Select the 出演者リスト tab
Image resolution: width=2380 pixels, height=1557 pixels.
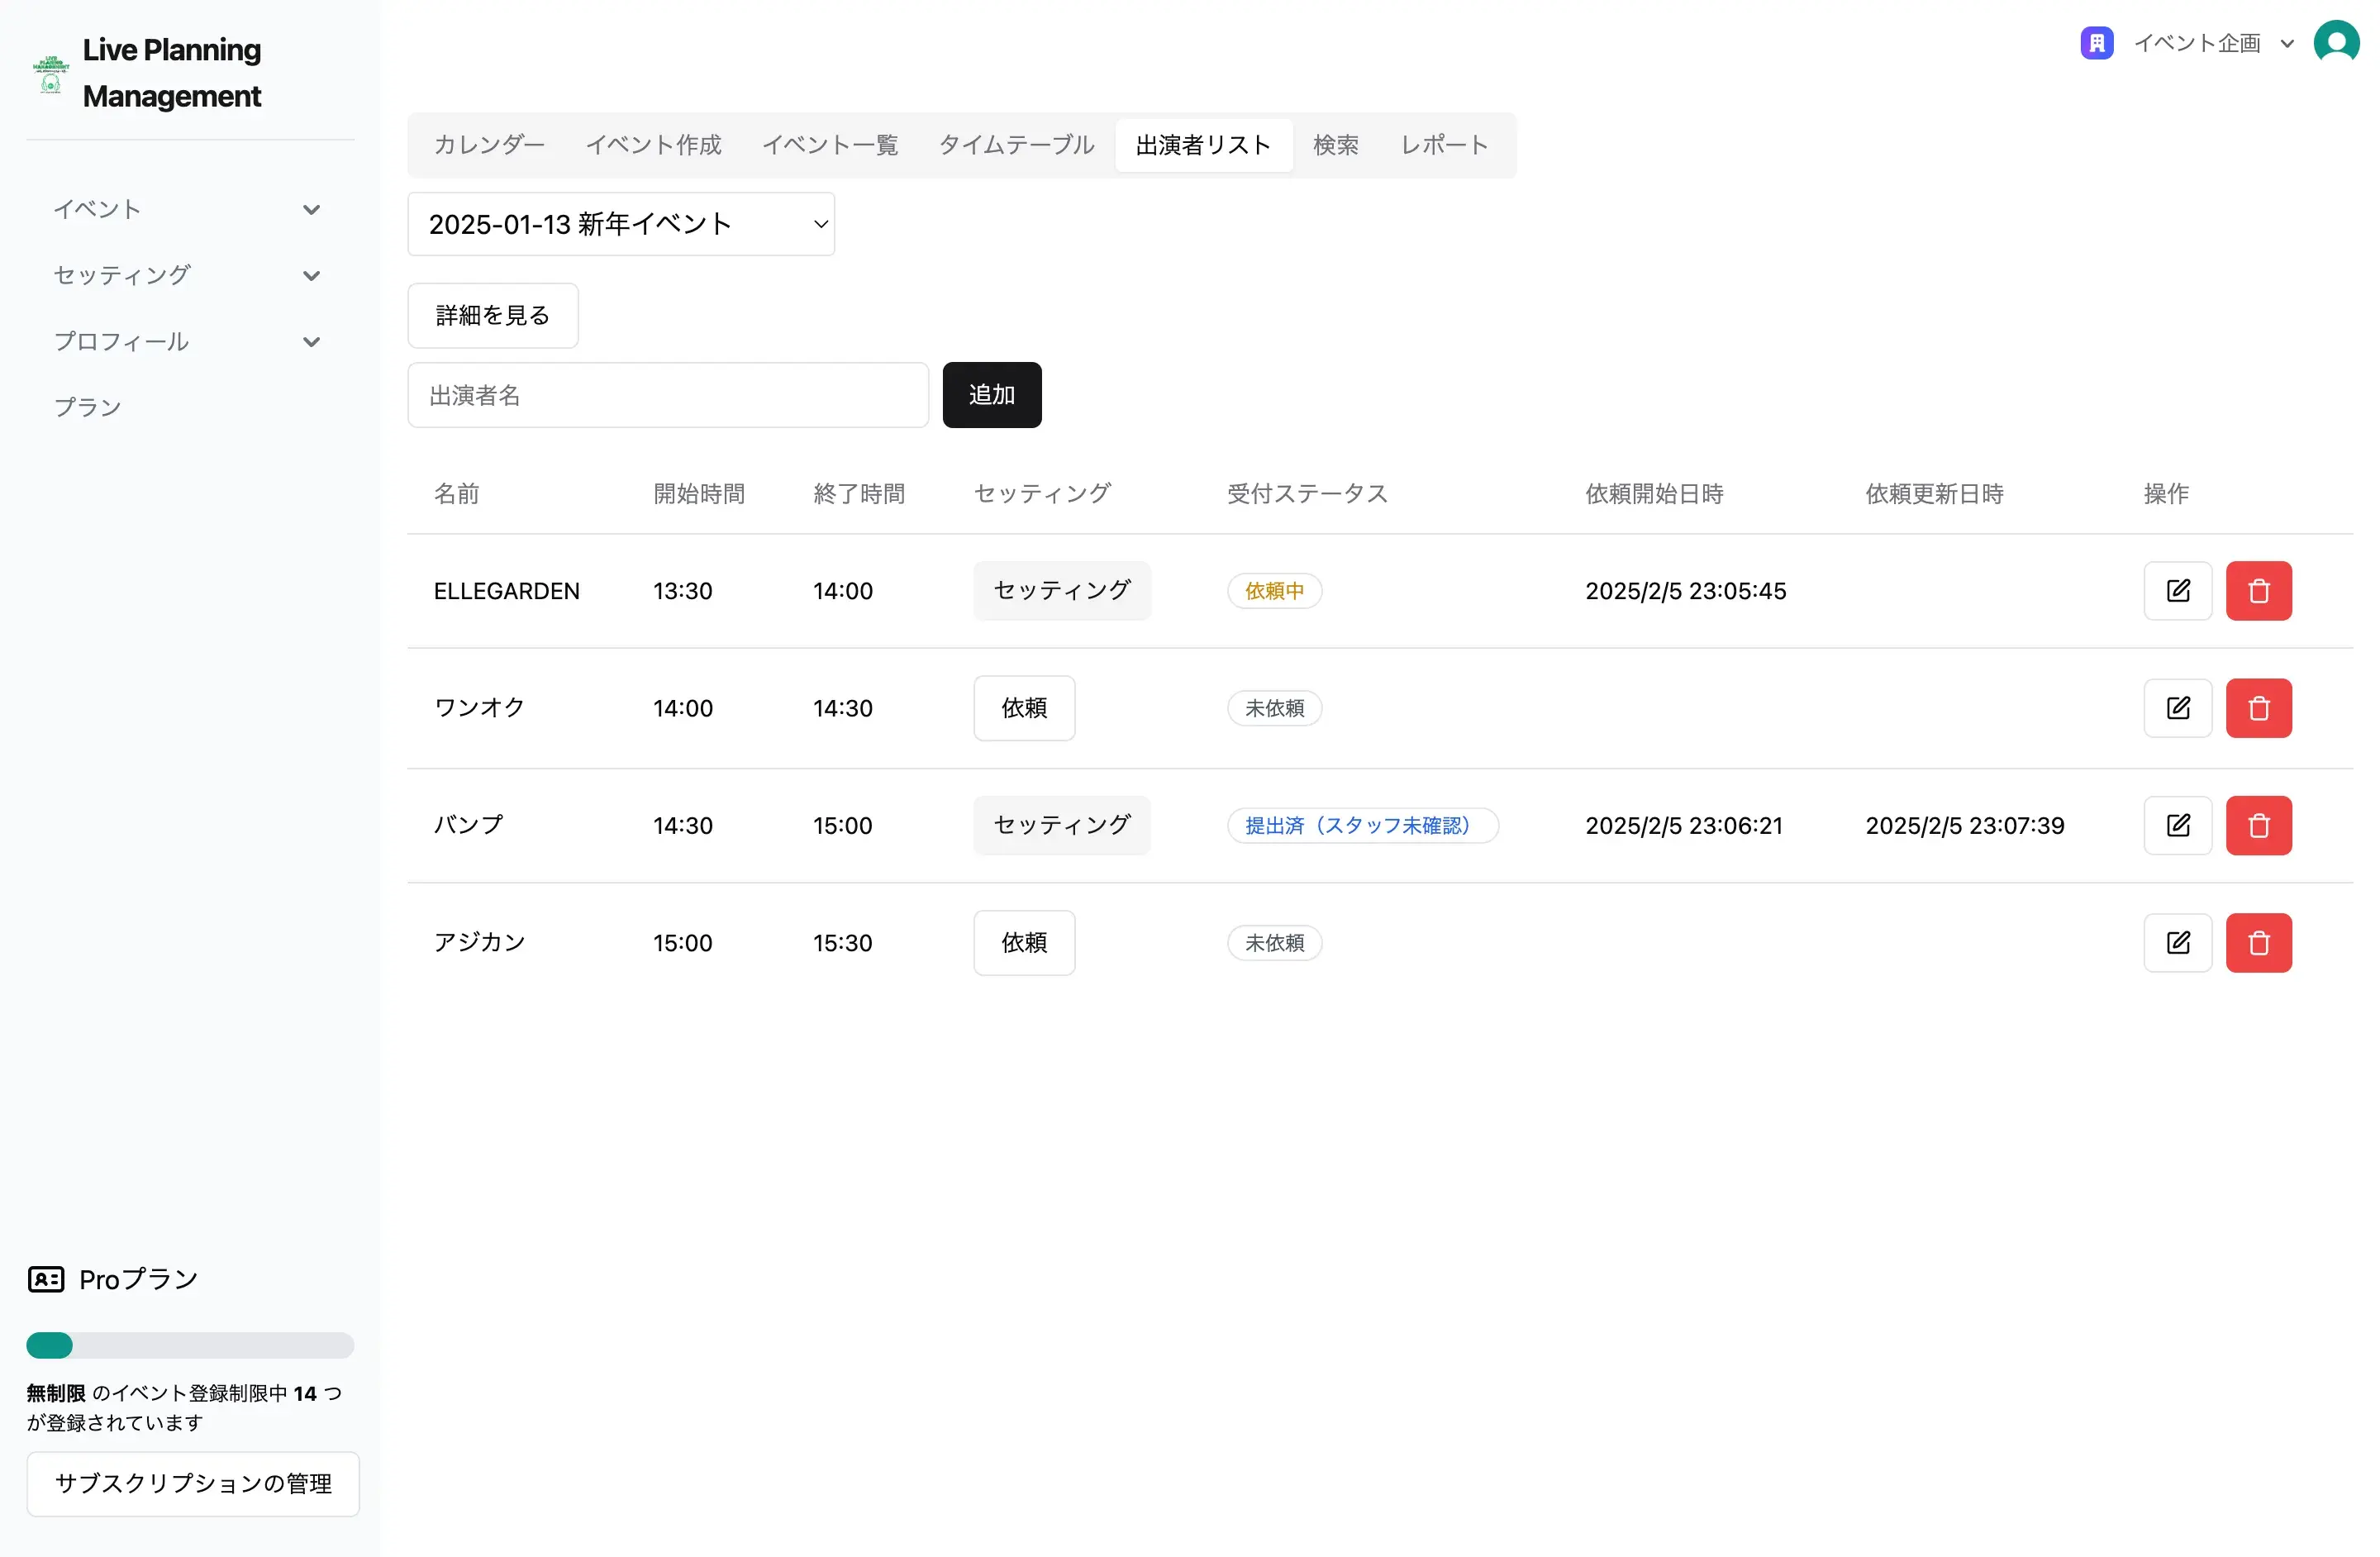pyautogui.click(x=1203, y=145)
